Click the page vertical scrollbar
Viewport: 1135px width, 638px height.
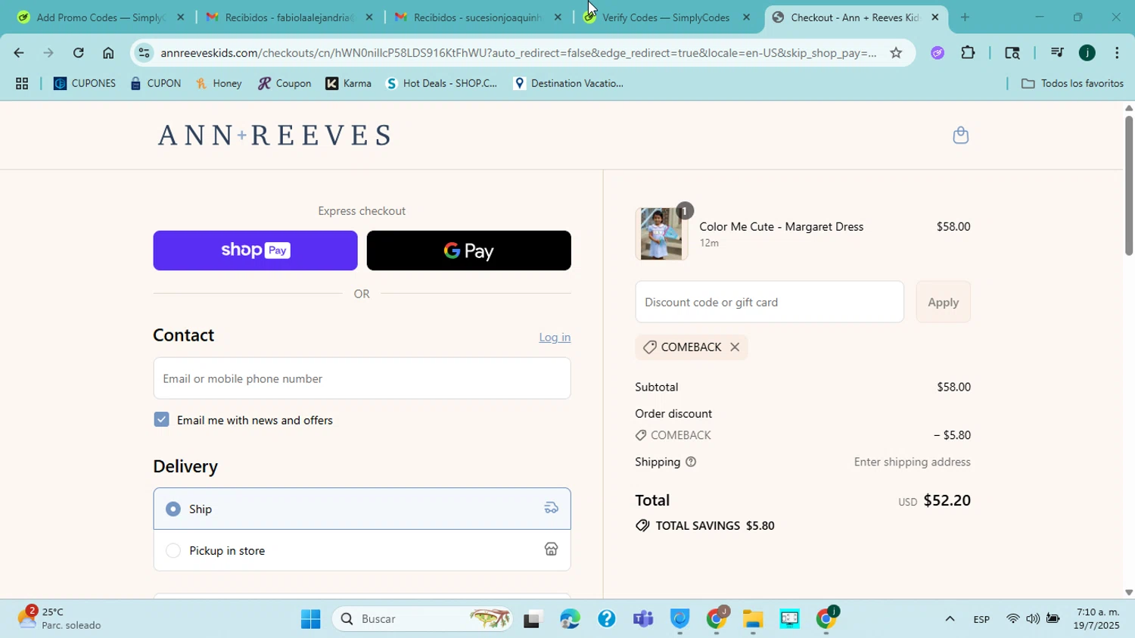1128,185
